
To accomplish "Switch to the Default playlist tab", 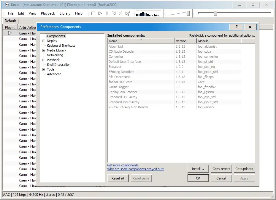I will click(x=10, y=21).
